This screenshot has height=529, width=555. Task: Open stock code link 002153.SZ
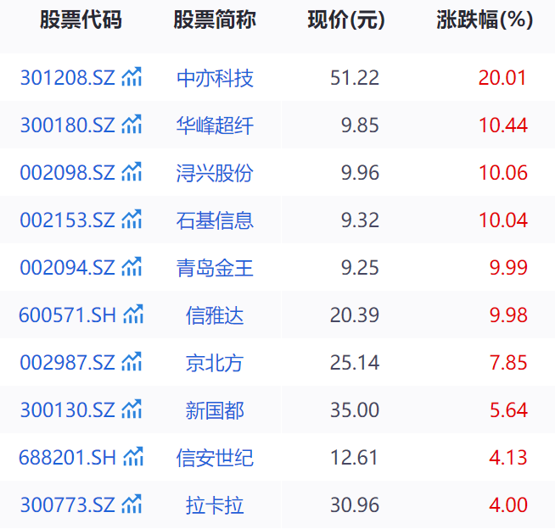pyautogui.click(x=68, y=220)
